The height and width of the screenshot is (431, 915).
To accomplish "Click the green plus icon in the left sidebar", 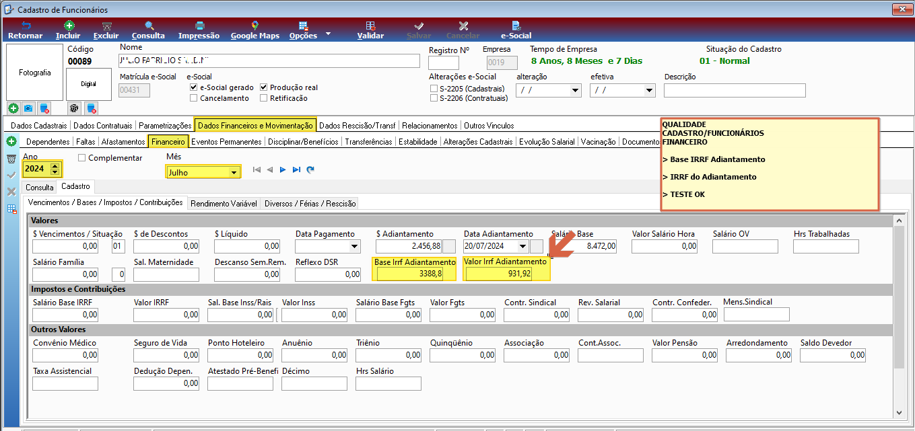I will 11,142.
